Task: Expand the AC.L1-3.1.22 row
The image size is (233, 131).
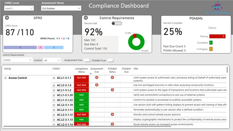Action: point(54,100)
